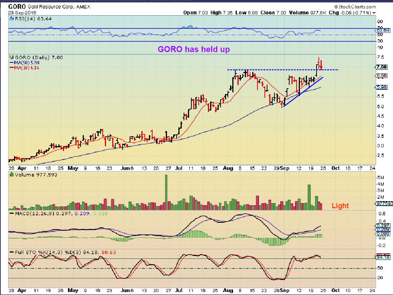Click the 84.18 stochastic axis tag
393x295 pixels.
[x=383, y=257]
